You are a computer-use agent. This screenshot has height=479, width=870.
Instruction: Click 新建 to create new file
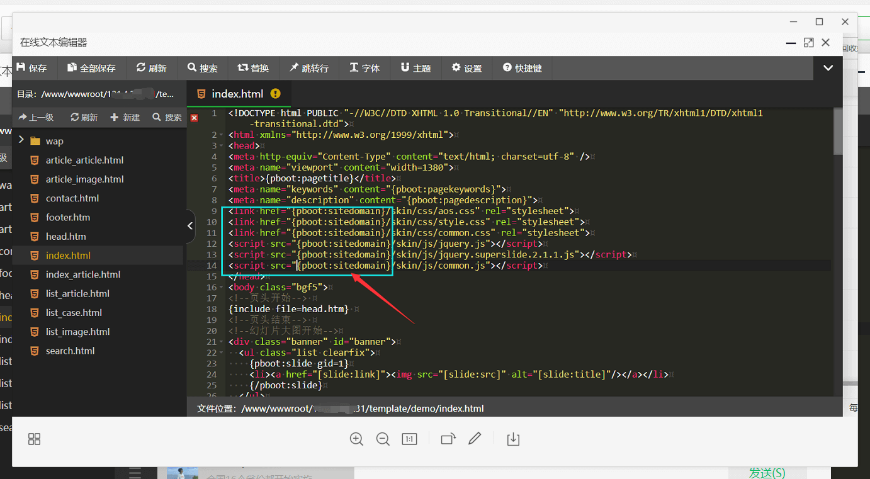(x=125, y=117)
